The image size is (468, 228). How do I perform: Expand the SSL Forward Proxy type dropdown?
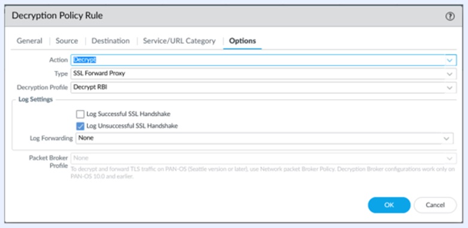[264, 74]
